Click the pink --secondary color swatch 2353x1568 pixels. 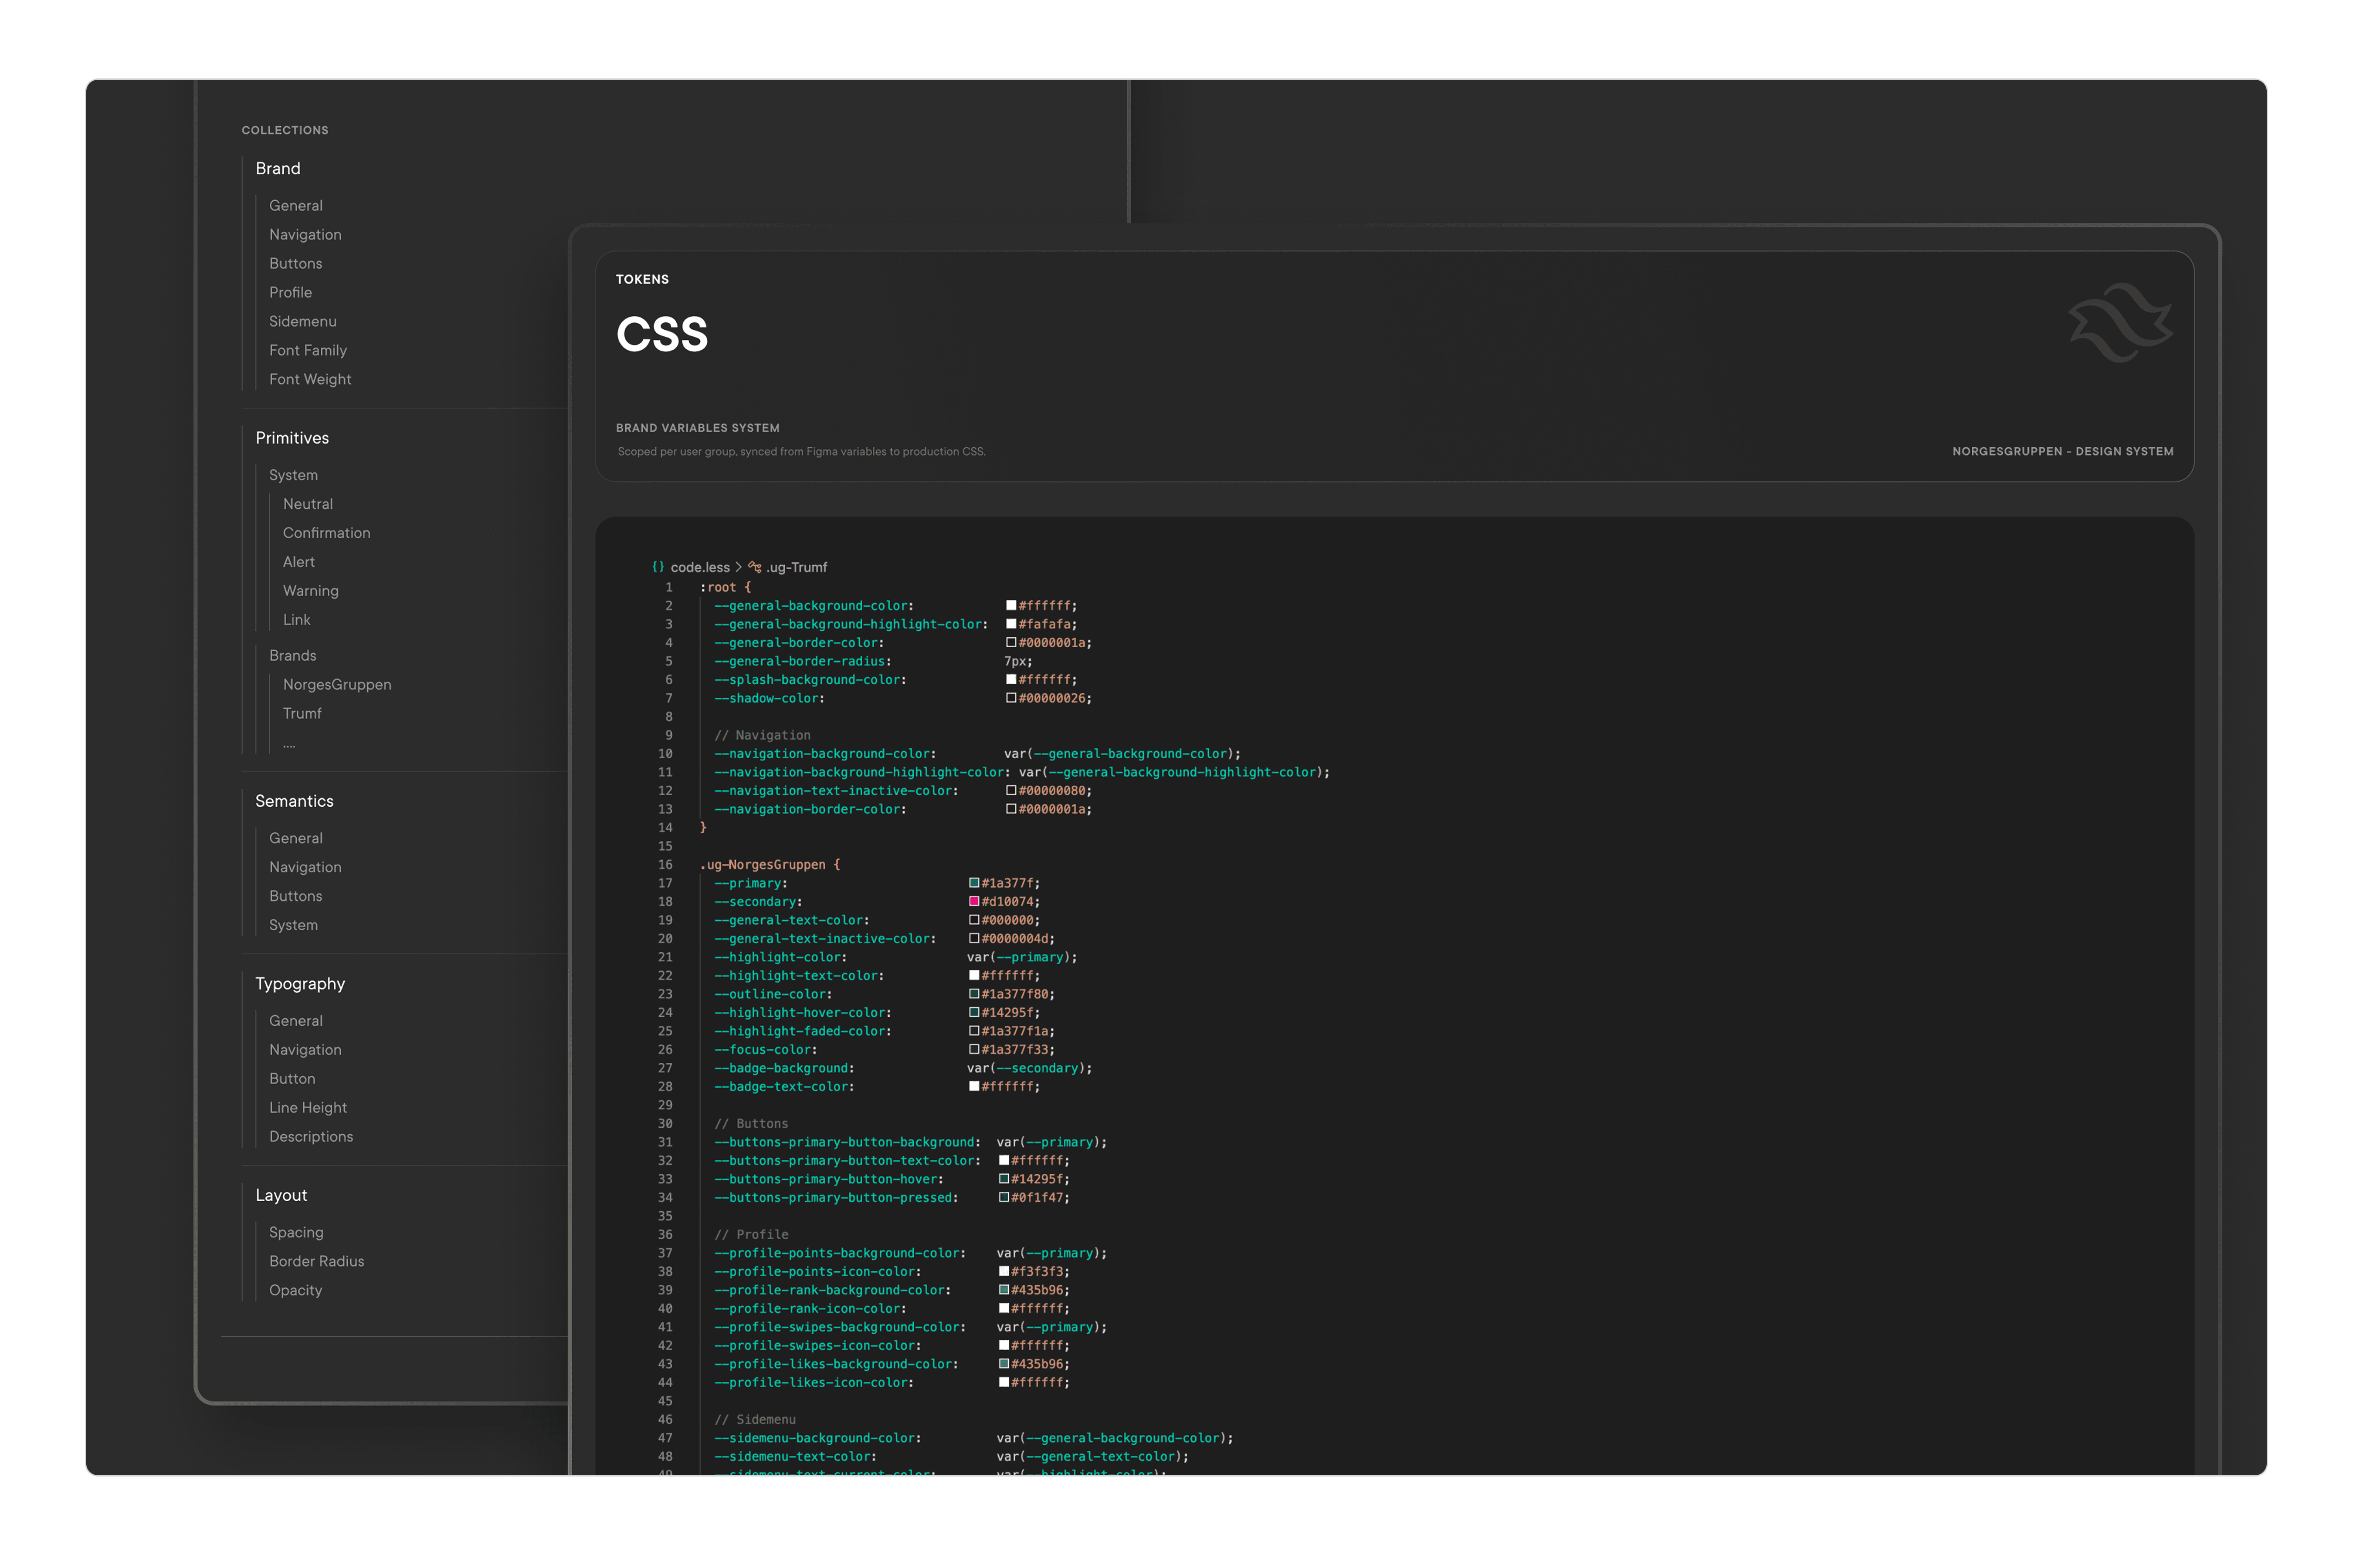(973, 901)
